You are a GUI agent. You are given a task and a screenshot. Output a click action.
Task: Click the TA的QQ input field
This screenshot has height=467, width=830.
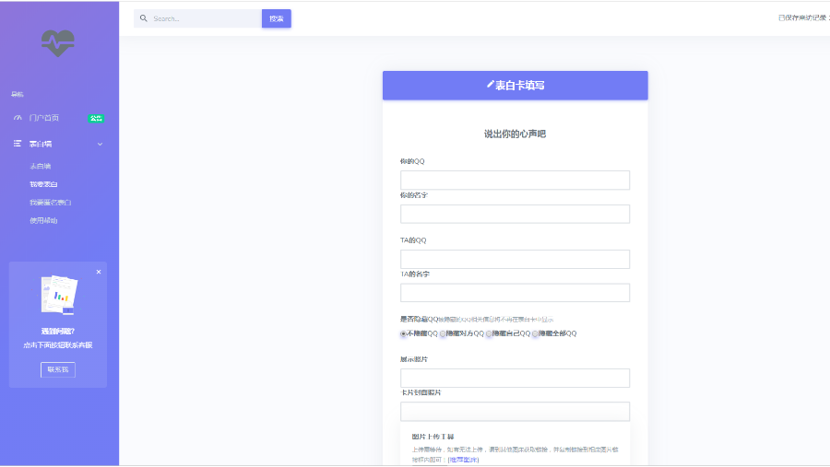coord(515,259)
